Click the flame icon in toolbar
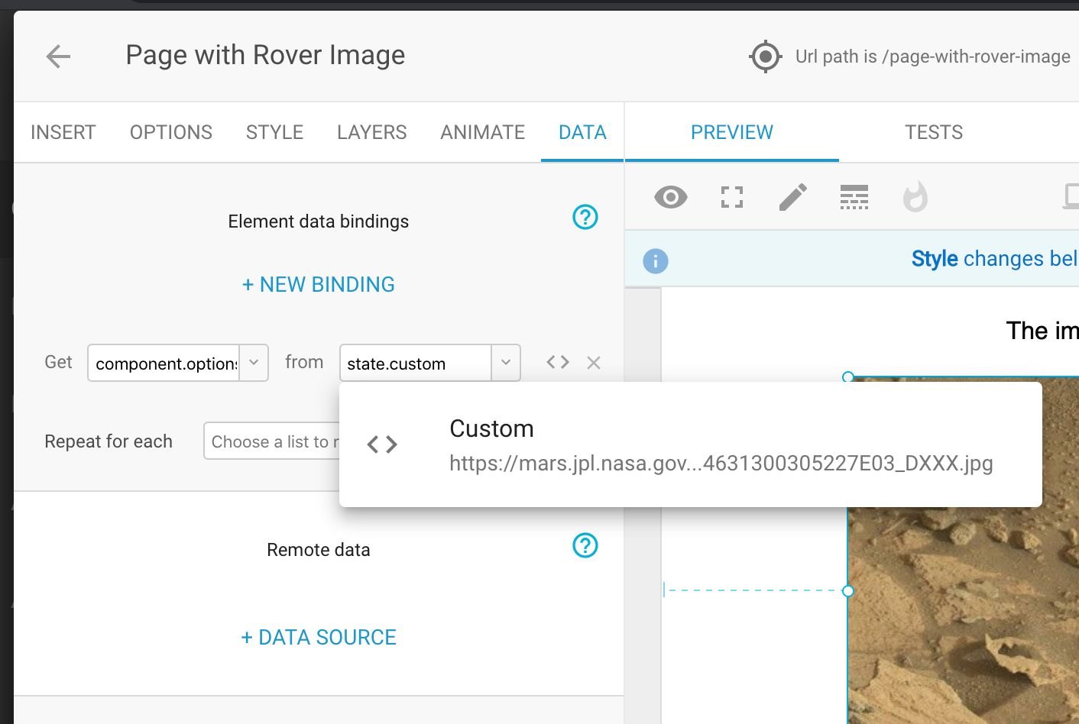Image resolution: width=1079 pixels, height=724 pixels. point(915,197)
